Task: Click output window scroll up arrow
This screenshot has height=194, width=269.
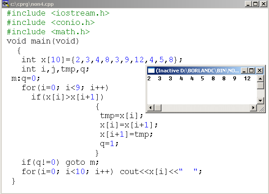Action: point(260,79)
